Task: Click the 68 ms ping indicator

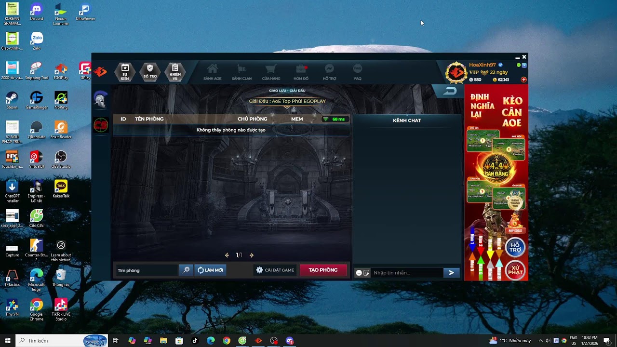Action: [335, 119]
